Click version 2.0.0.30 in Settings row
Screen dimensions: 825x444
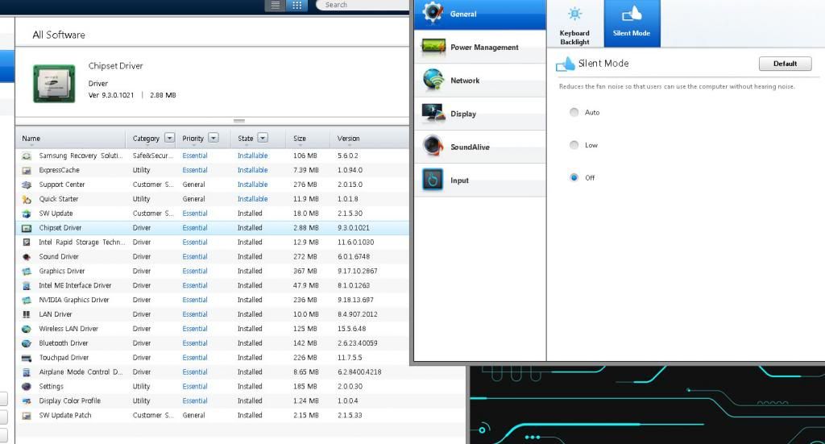(350, 386)
